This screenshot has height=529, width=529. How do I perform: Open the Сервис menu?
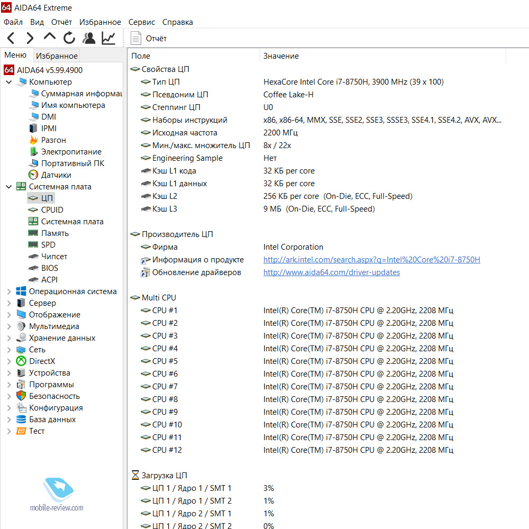[141, 22]
